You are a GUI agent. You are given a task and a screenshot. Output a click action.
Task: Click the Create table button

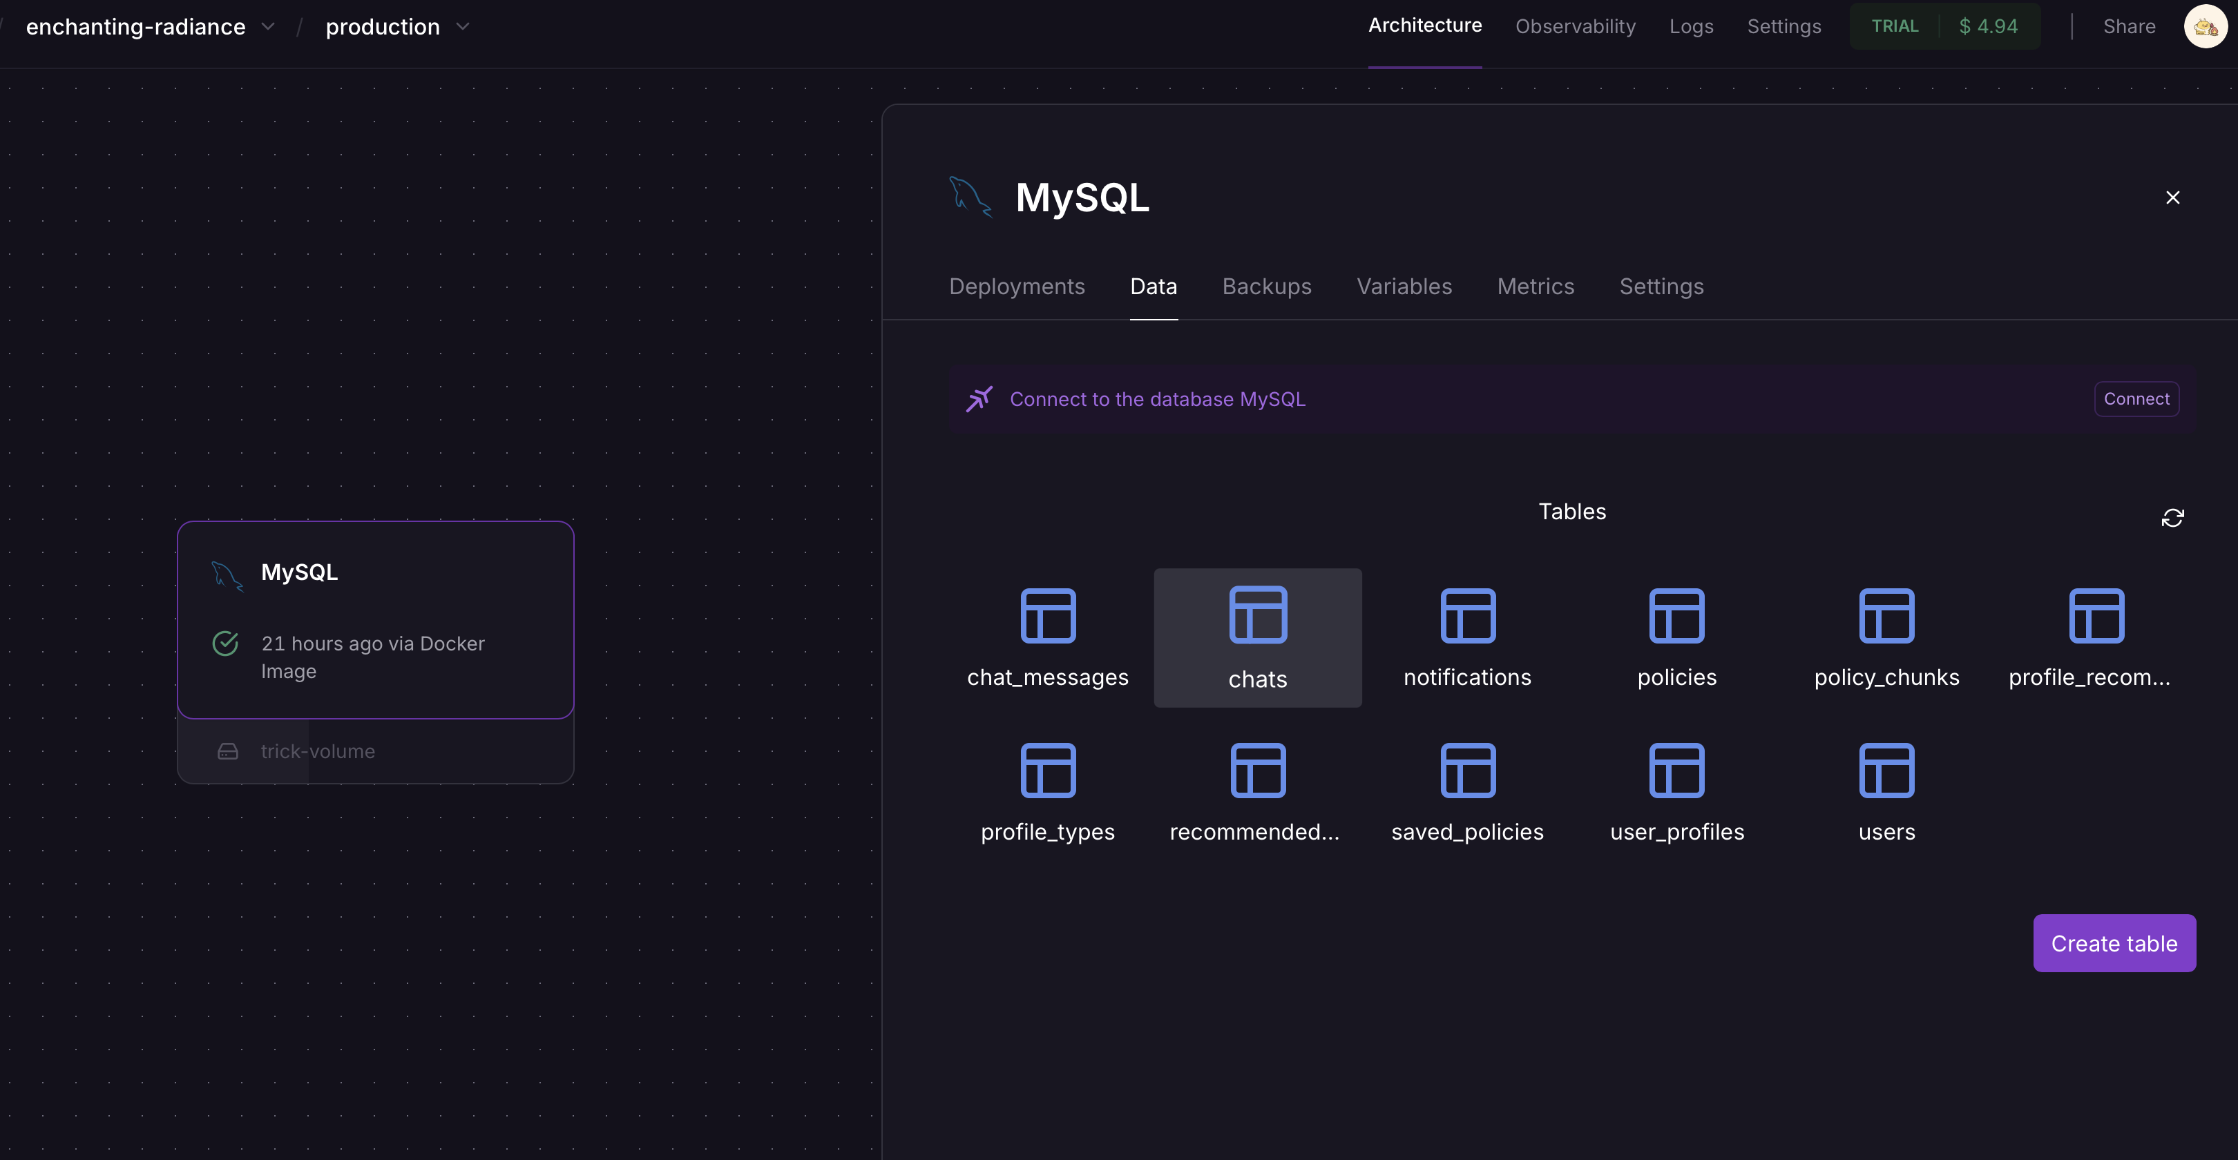pos(2114,943)
